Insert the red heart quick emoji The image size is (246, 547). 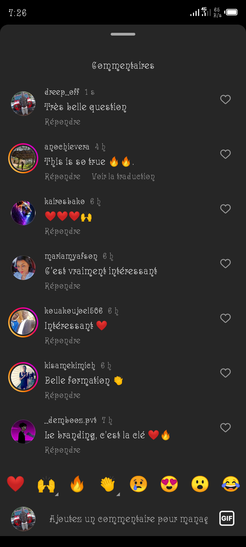coord(15,484)
